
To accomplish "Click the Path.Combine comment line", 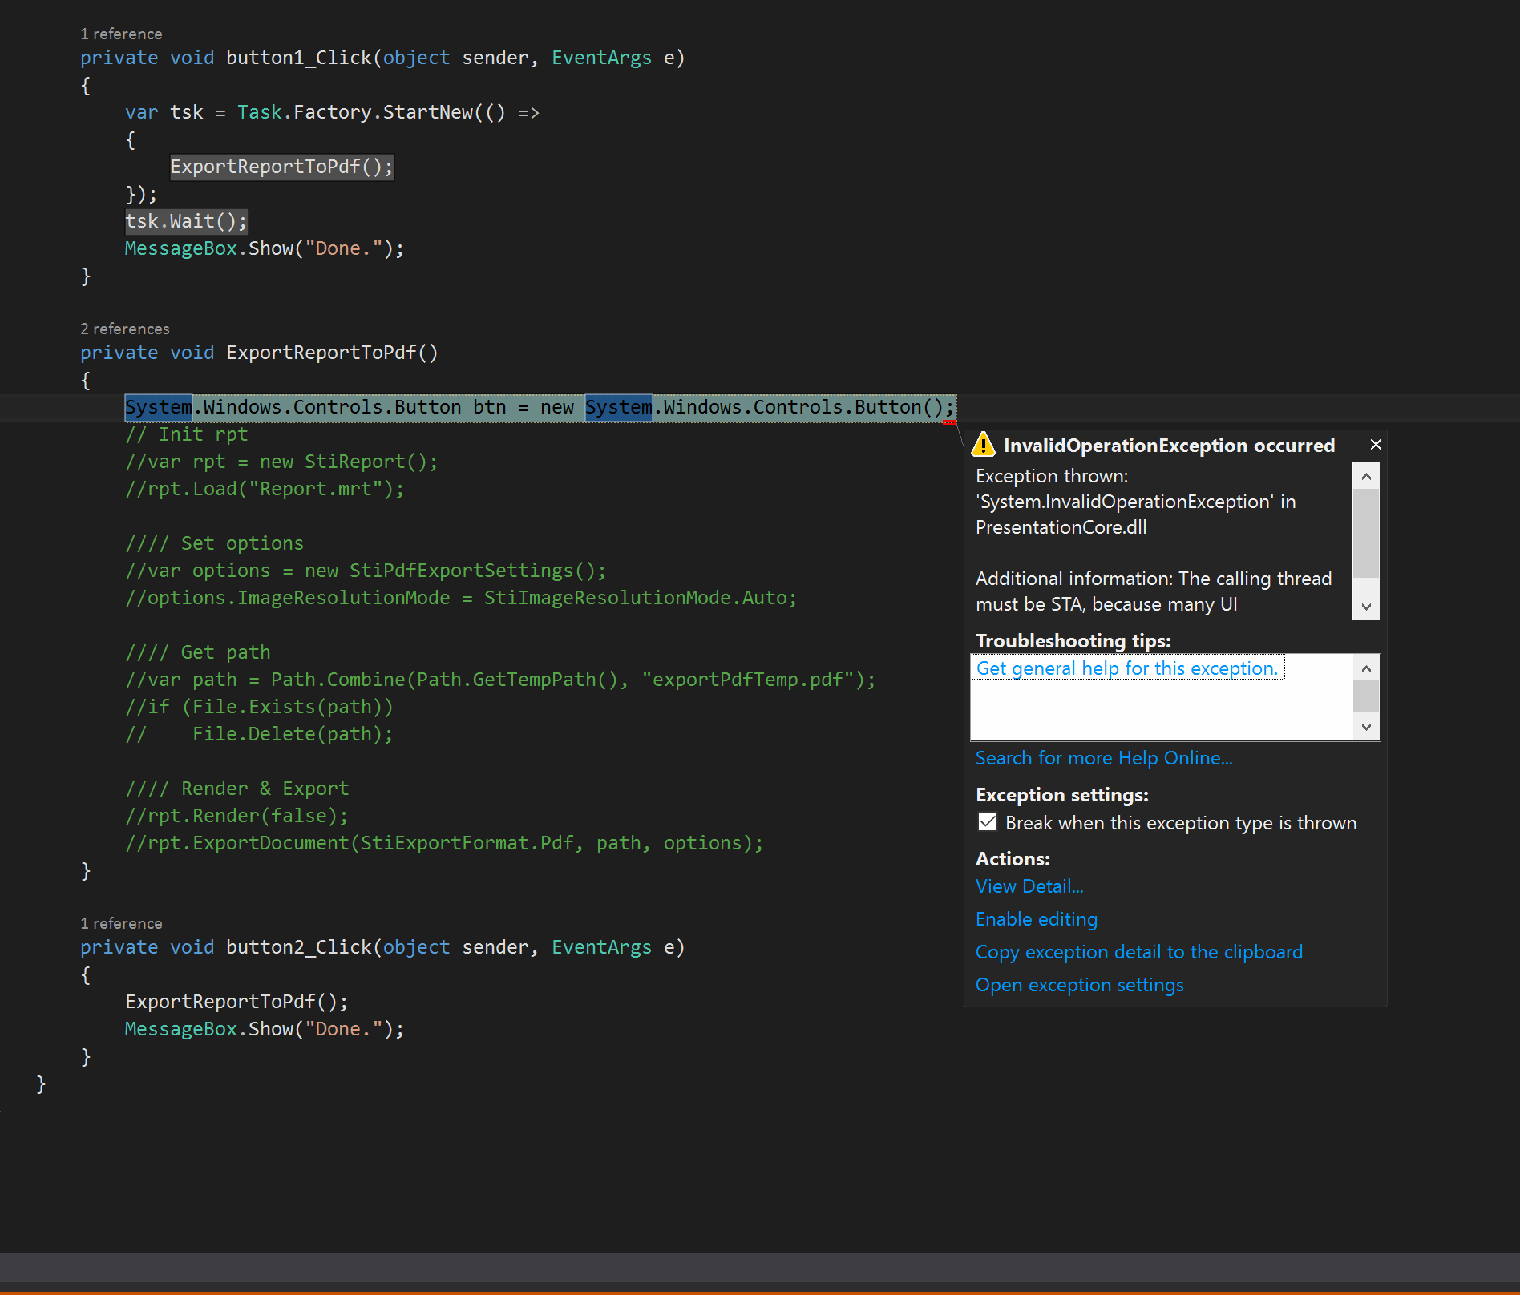I will (500, 680).
